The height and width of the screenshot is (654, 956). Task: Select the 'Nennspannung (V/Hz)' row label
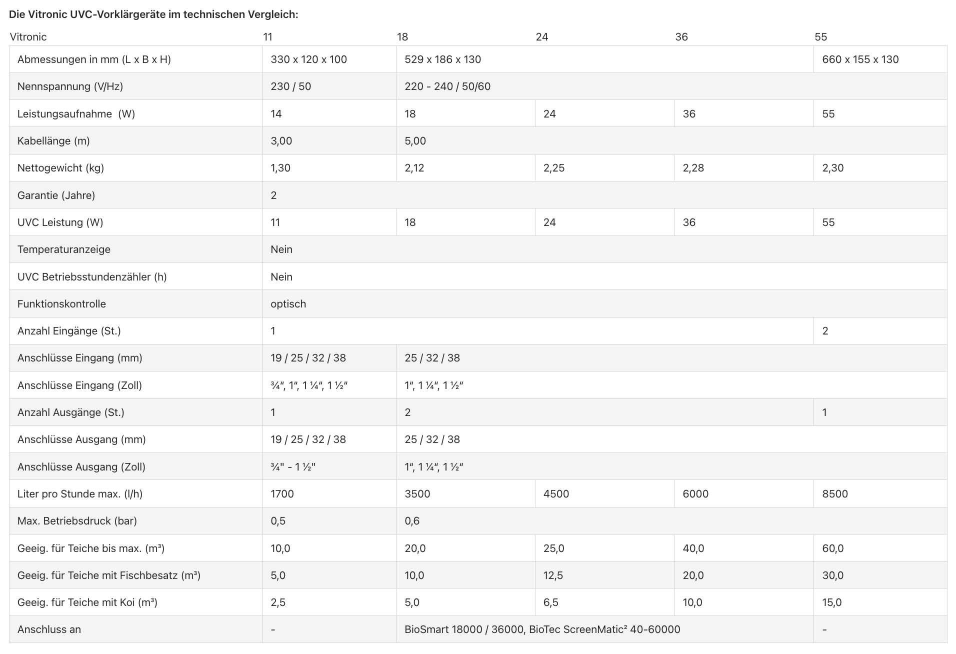click(70, 86)
